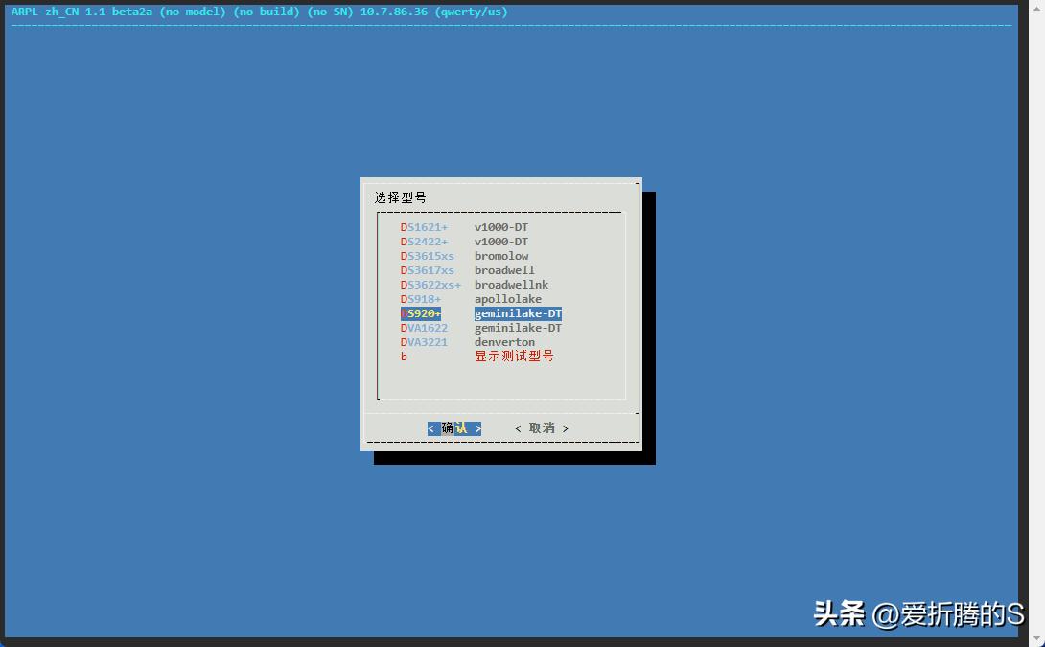Select the DS2422+ model entry
1045x647 pixels.
465,242
